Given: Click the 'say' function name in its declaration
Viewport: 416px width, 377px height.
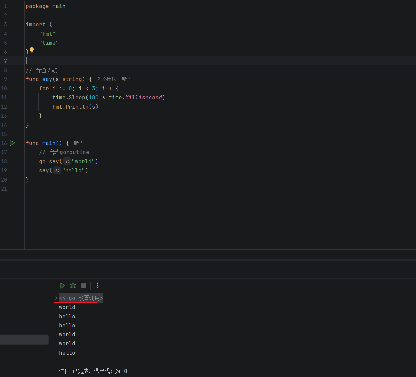Looking at the screenshot, I should [47, 79].
